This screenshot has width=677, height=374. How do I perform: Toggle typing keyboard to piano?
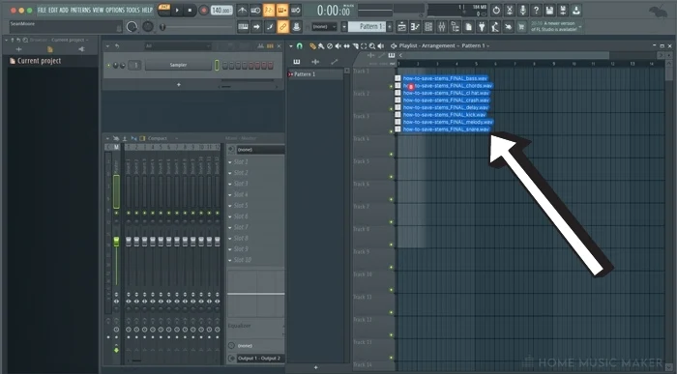[243, 27]
